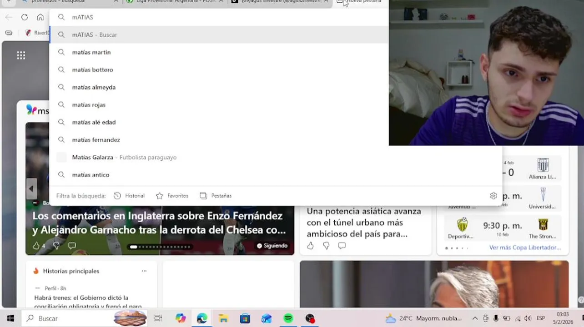The height and width of the screenshot is (327, 584).
Task: Click the Alianza Lima team crest
Action: point(543,165)
